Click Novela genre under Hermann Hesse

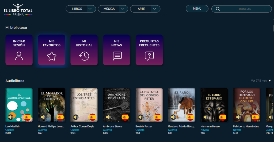point(205,130)
